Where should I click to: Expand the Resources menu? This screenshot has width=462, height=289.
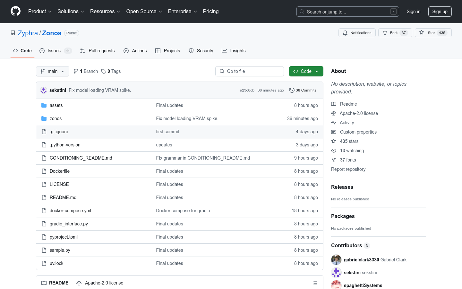tap(105, 11)
